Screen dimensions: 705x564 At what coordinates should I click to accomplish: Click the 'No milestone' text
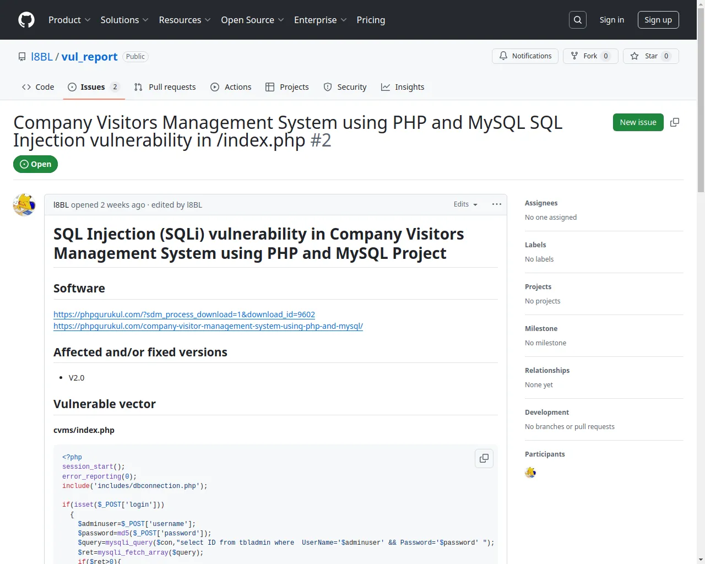[545, 343]
